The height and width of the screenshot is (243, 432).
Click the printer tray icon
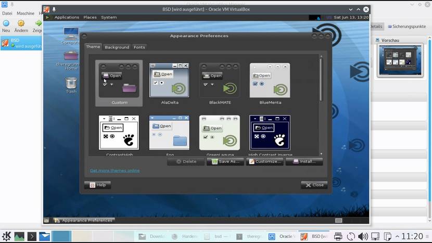pyautogui.click(x=338, y=236)
